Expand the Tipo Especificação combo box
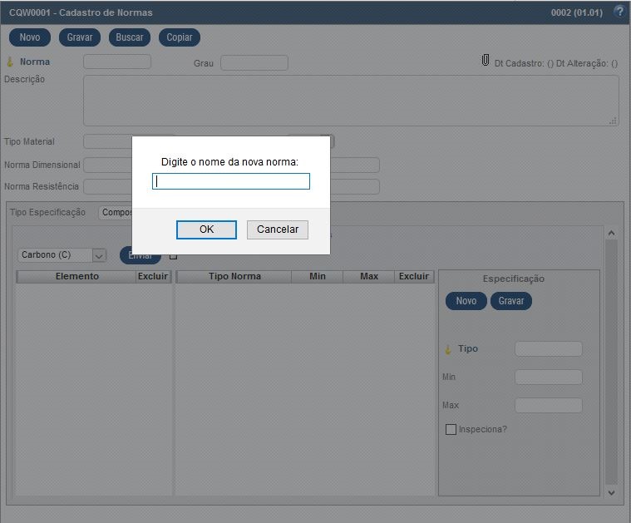The width and height of the screenshot is (631, 523). (115, 213)
